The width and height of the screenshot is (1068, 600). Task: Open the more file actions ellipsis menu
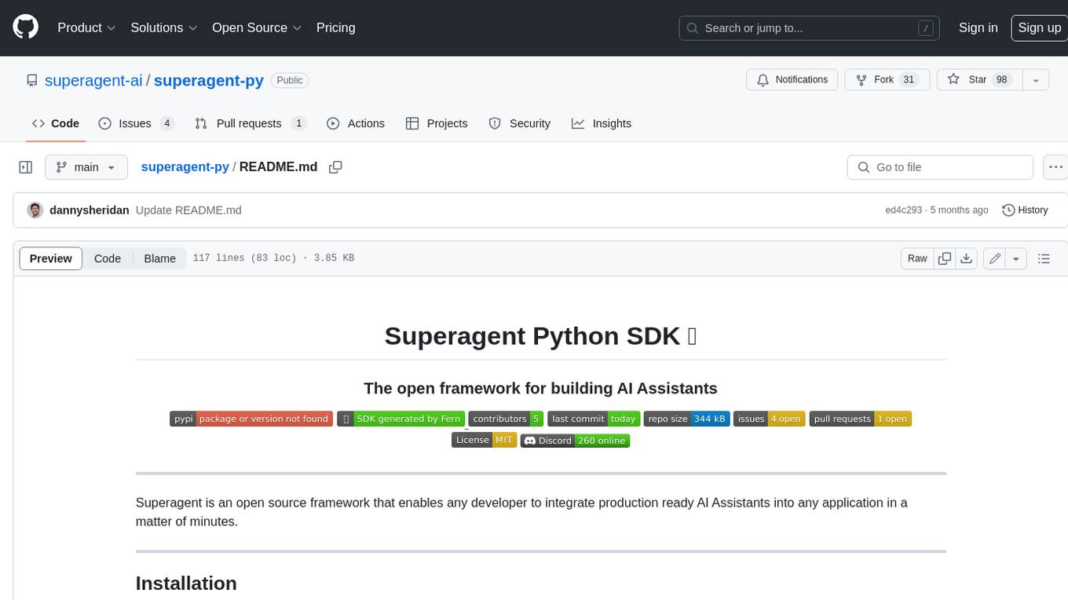pos(1056,167)
